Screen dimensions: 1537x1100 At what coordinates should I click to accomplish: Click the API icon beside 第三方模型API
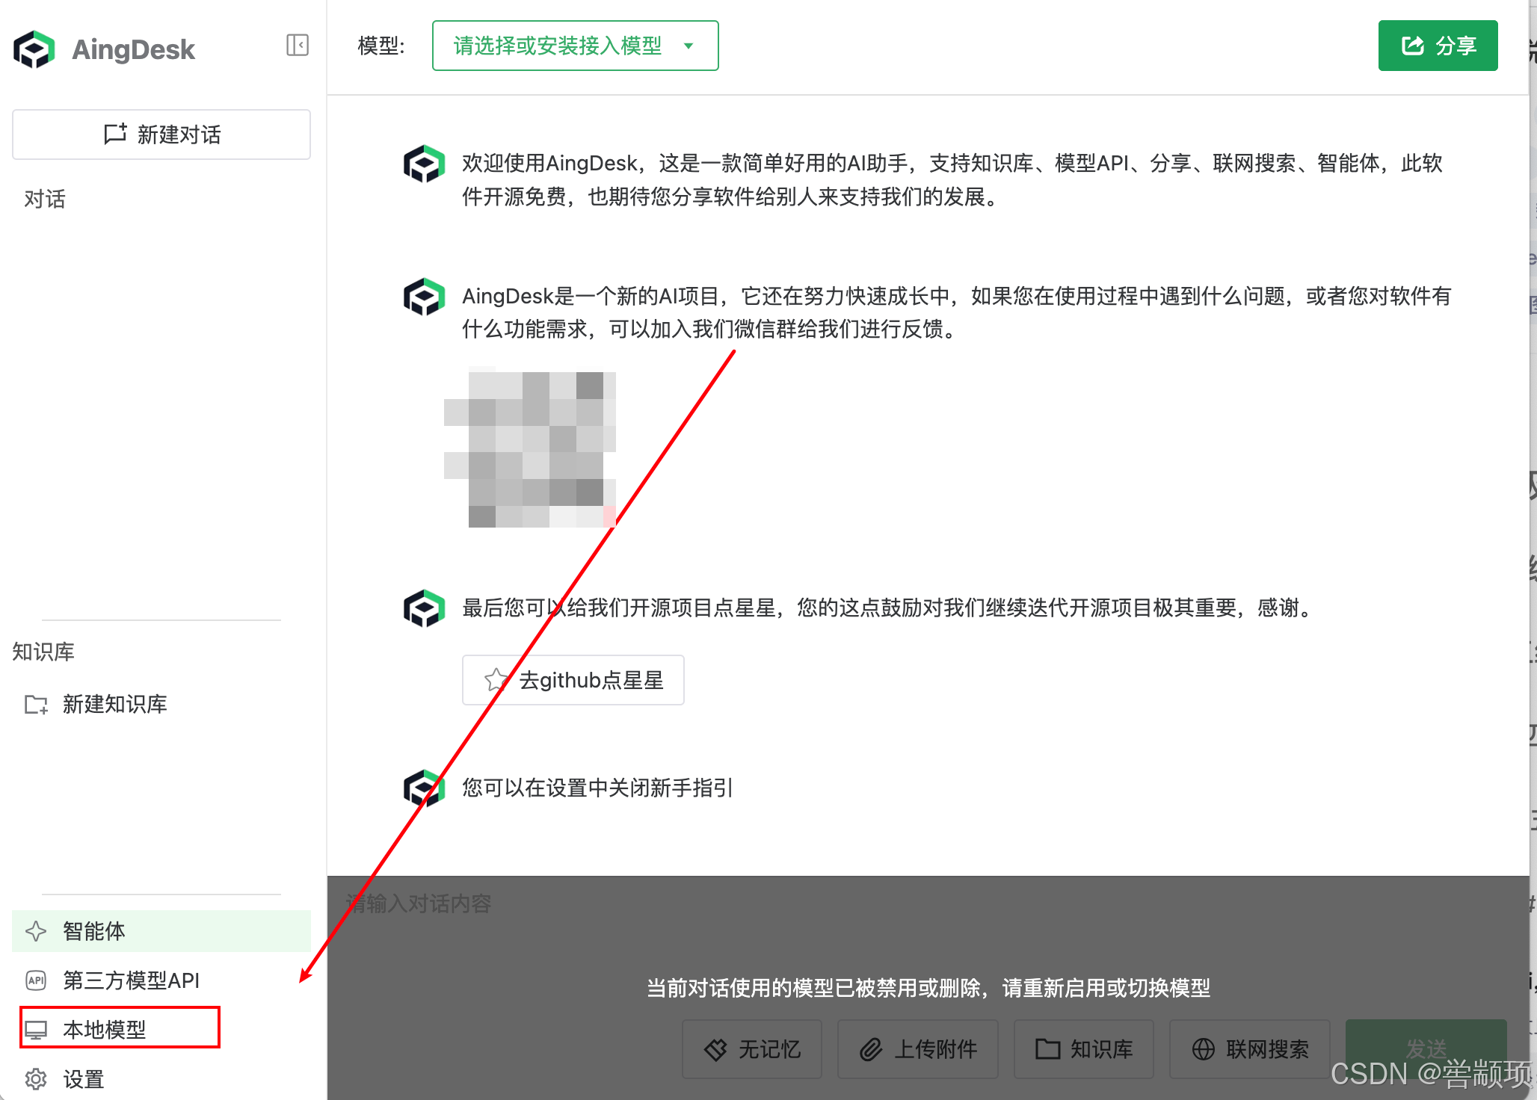[36, 980]
